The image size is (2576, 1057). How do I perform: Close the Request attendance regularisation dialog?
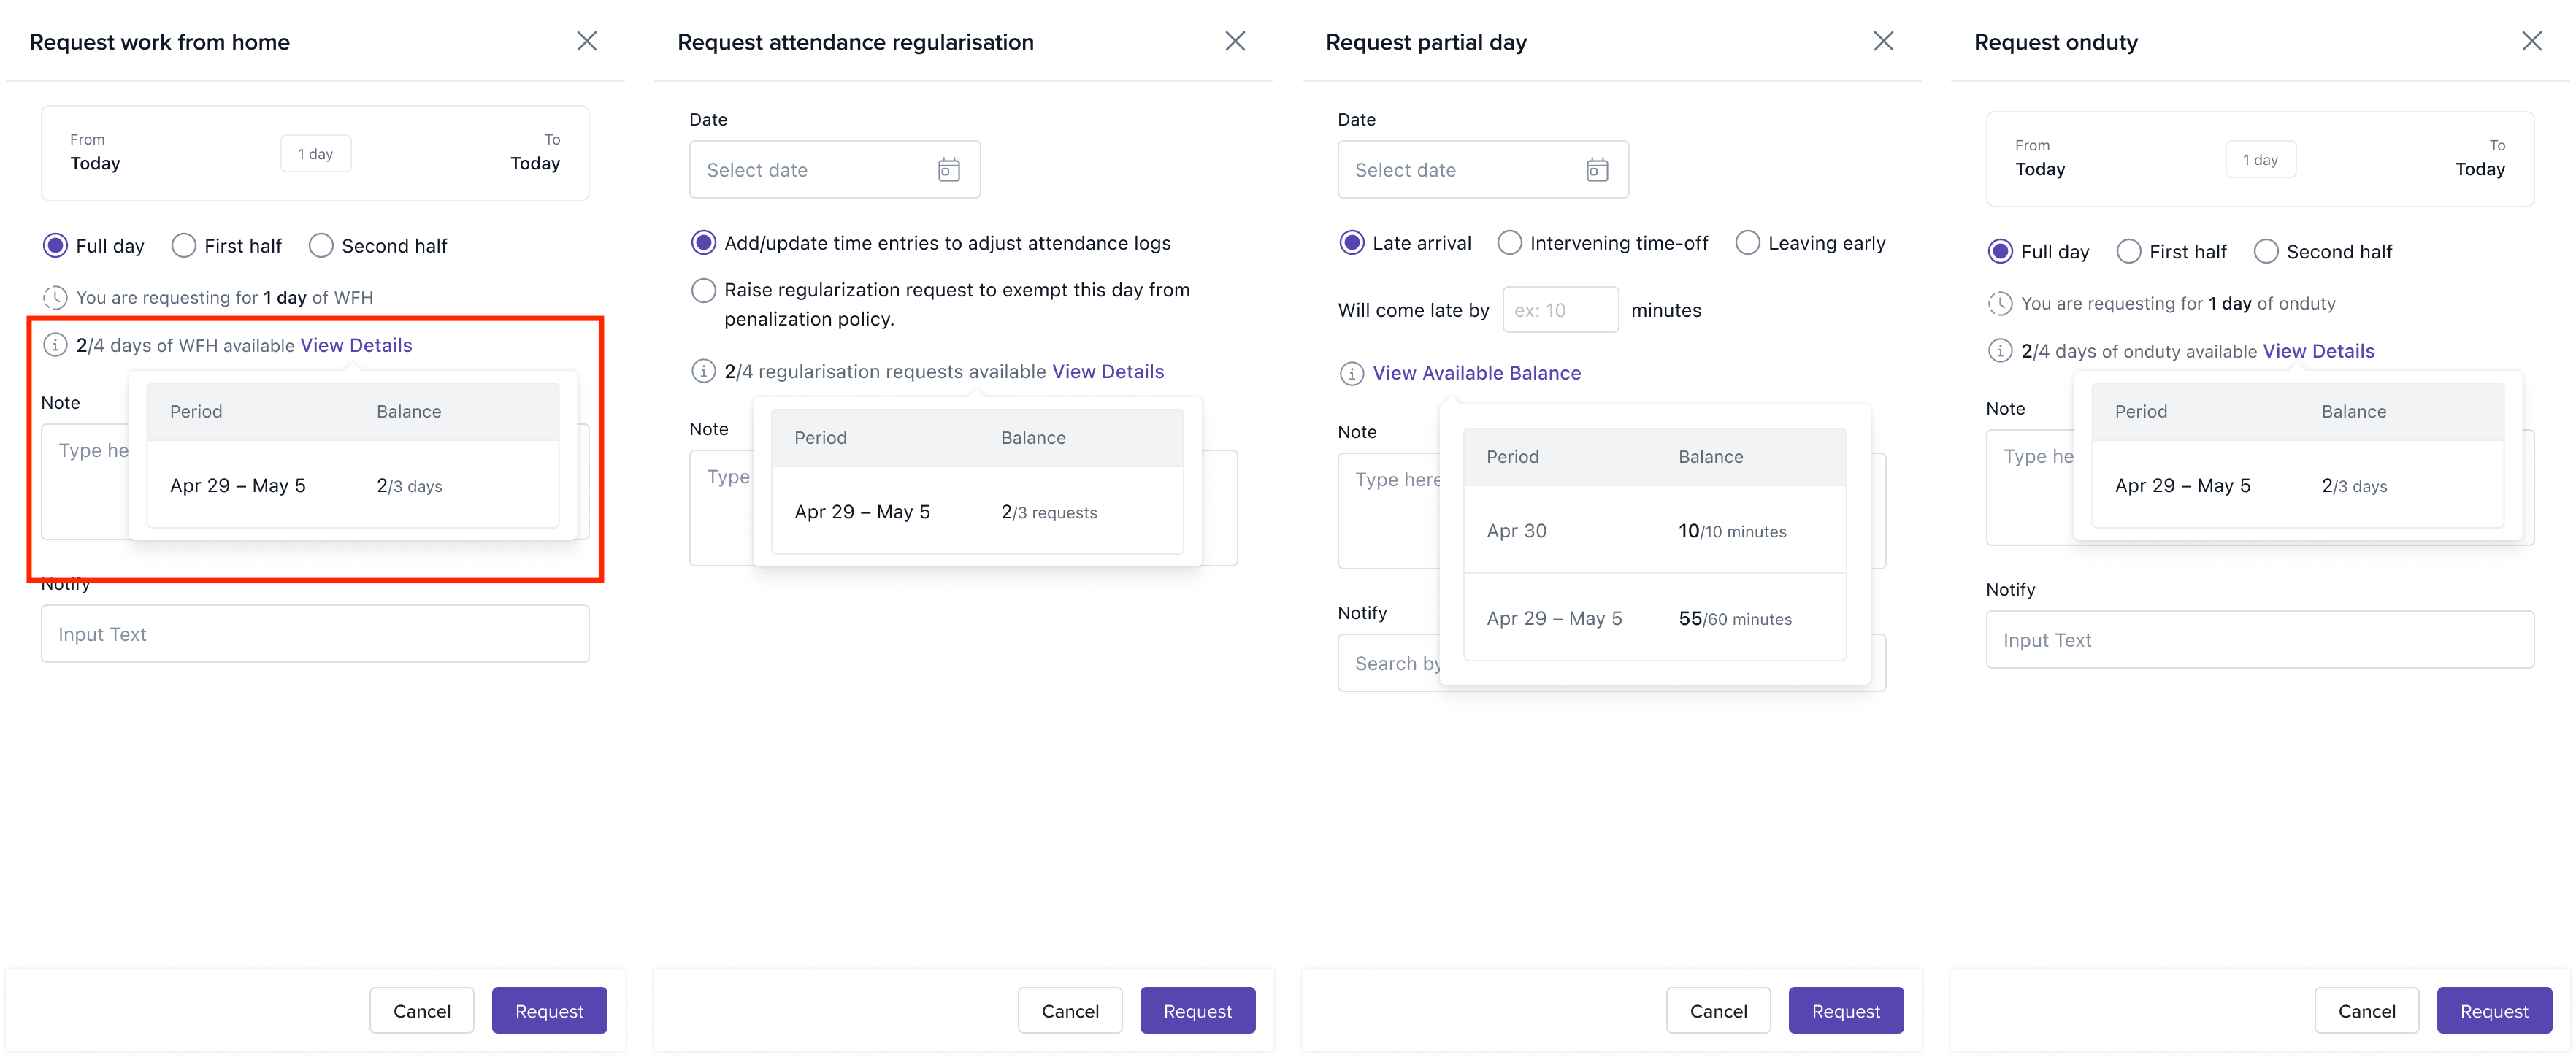point(1235,41)
